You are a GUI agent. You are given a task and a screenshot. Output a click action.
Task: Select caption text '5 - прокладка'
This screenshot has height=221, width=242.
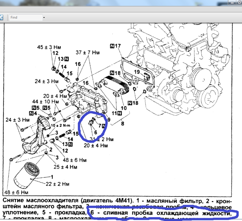[x=64, y=213]
